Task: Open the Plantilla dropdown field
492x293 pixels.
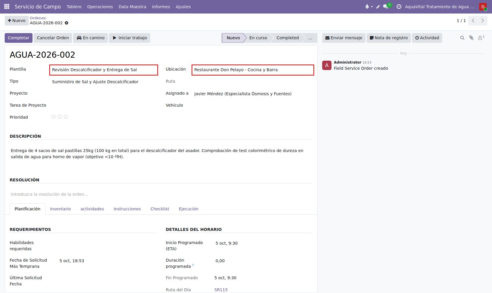Action: tap(104, 70)
